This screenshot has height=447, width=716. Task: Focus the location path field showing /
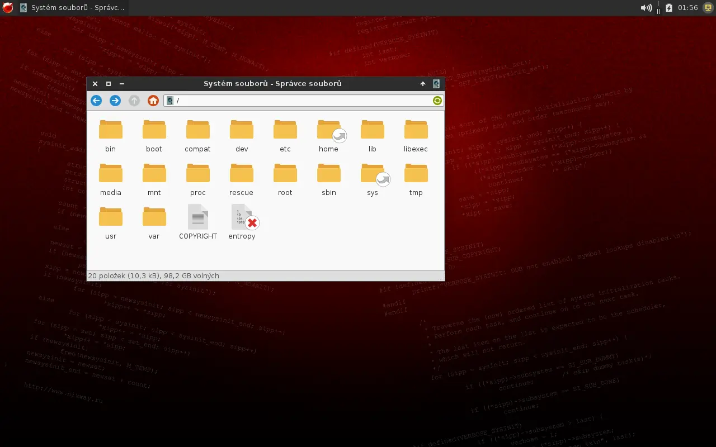(x=303, y=101)
